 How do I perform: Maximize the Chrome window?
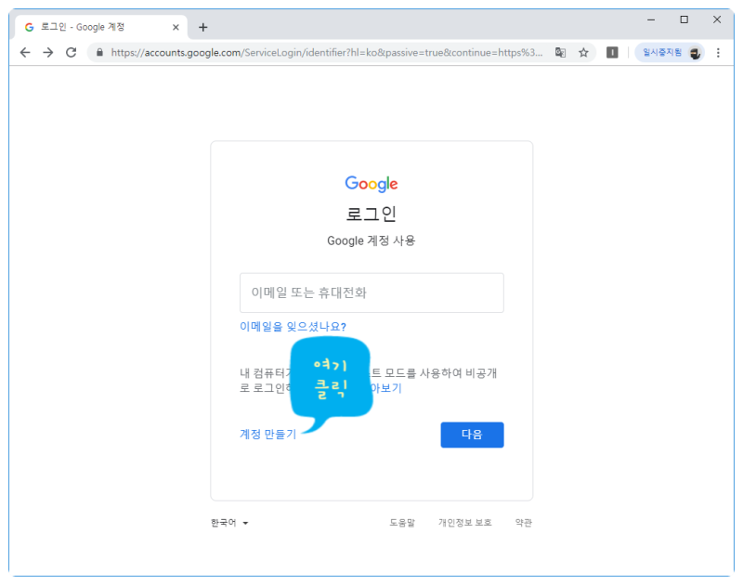point(684,19)
